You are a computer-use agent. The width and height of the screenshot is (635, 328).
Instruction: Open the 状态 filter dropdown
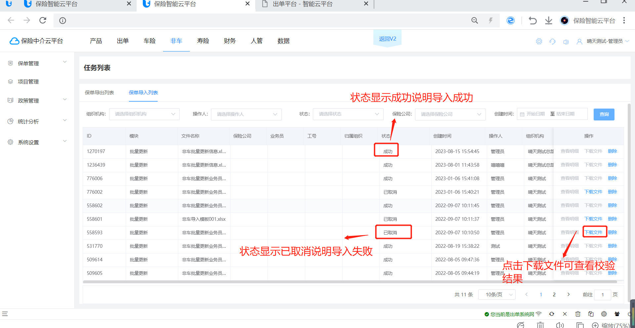tap(348, 114)
